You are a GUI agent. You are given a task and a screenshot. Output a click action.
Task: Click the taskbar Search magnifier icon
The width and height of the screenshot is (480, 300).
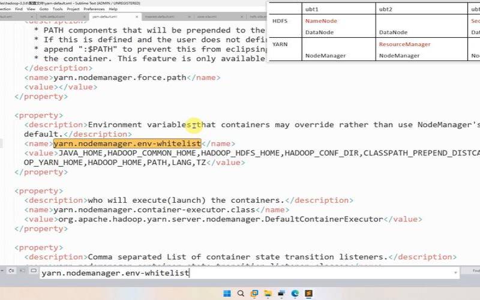click(241, 293)
